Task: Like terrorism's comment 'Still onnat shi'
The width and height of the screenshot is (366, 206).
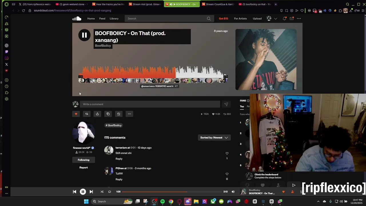Action: pos(227,153)
